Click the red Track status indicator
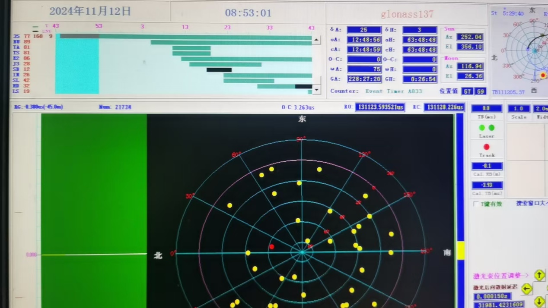The height and width of the screenshot is (308, 548). pos(486,147)
